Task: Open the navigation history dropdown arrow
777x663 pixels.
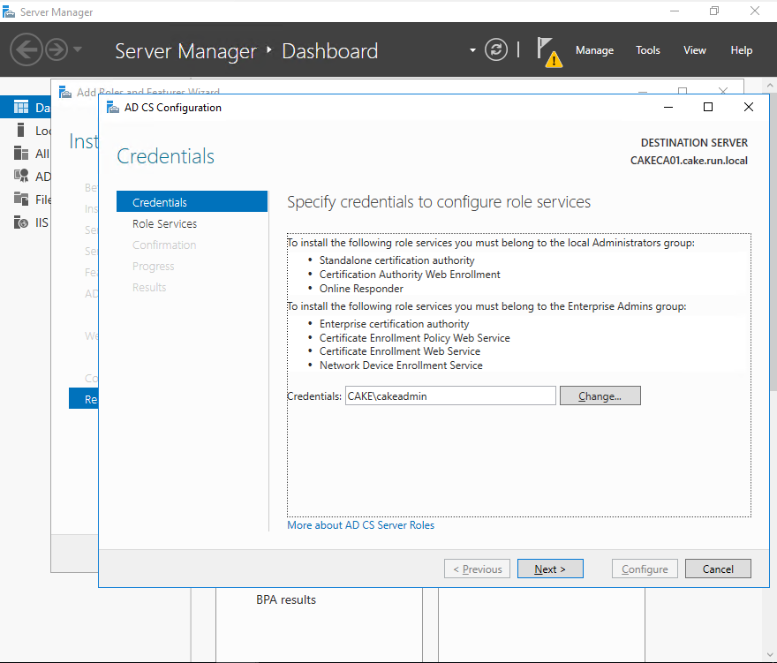Action: tap(78, 49)
